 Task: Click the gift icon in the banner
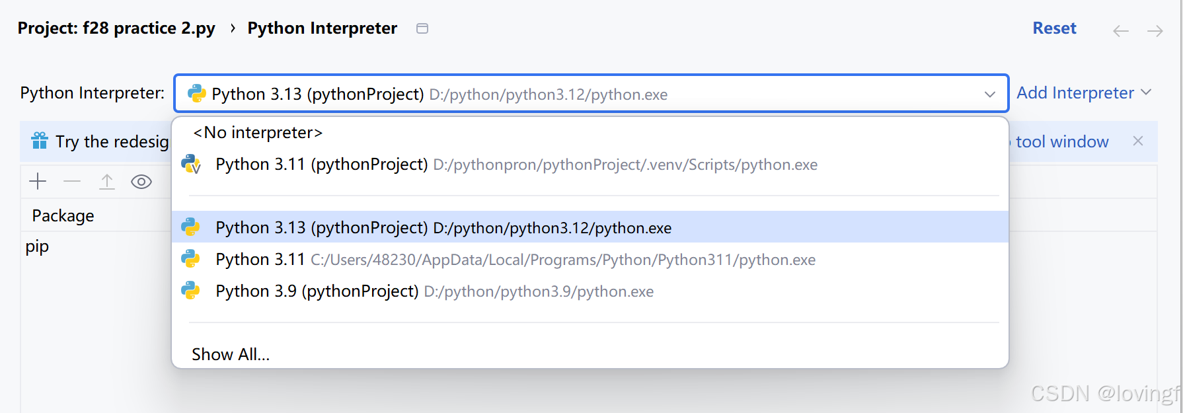click(x=40, y=141)
